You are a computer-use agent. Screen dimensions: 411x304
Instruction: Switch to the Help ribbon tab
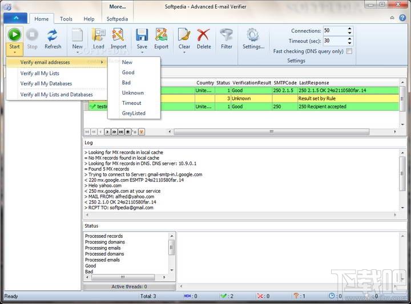(x=89, y=19)
